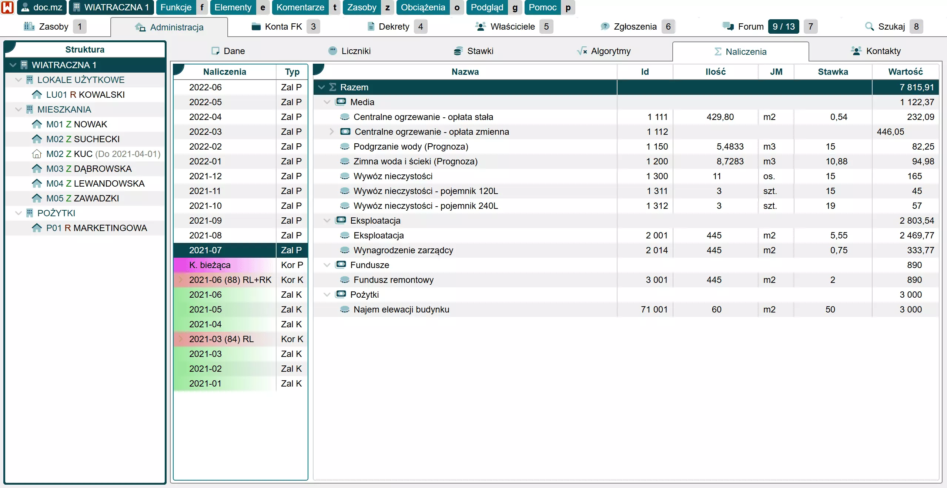Screen dimensions: 947x488
Task: Click coin icon of Najem elewacji budynku
Action: click(345, 310)
